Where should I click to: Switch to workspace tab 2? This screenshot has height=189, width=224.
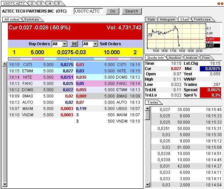coord(32,3)
